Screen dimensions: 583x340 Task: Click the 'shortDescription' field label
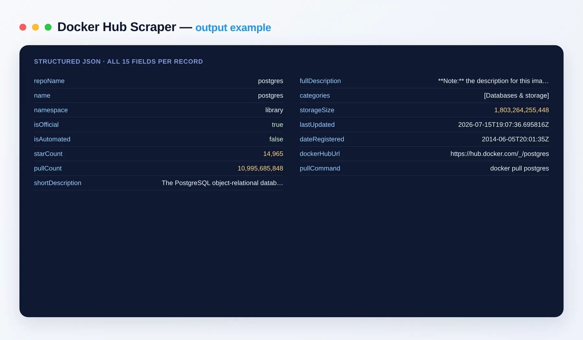[58, 183]
